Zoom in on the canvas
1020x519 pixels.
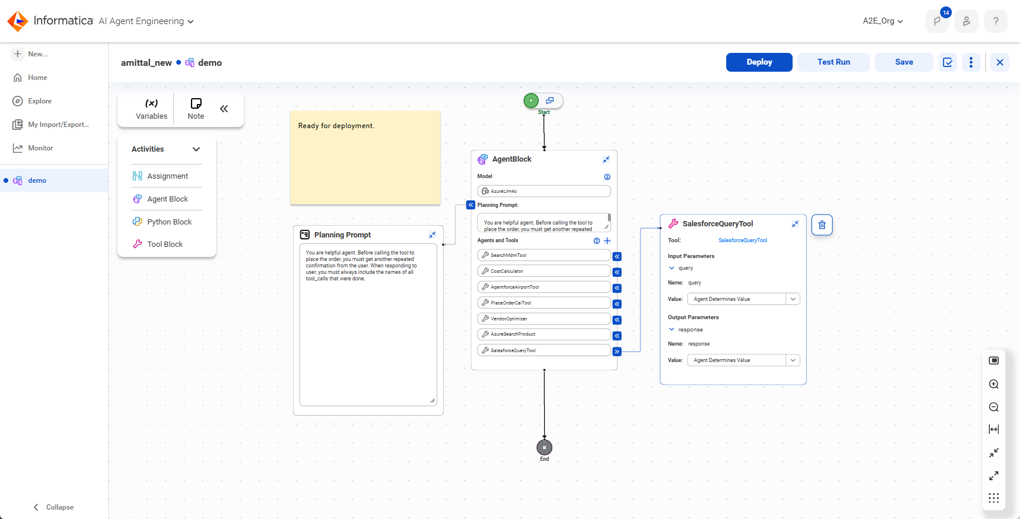[994, 384]
